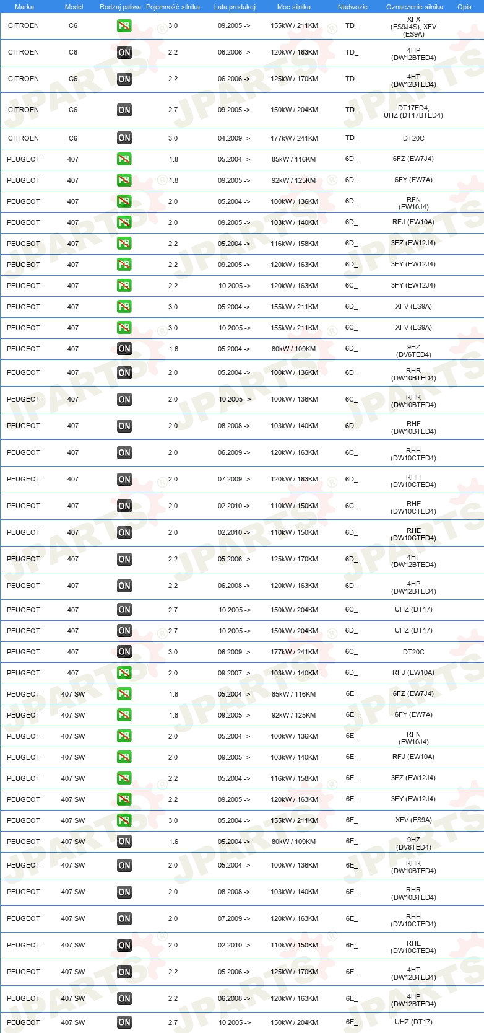This screenshot has height=1033, width=484.
Task: Select the 1.6 capacity cell in Peugeot 407 6D_ row
Action: [173, 349]
